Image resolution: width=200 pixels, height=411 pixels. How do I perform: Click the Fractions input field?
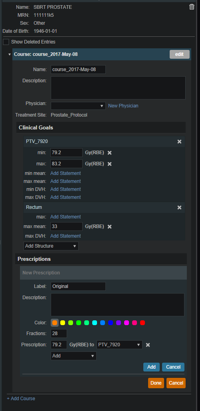pos(59,334)
